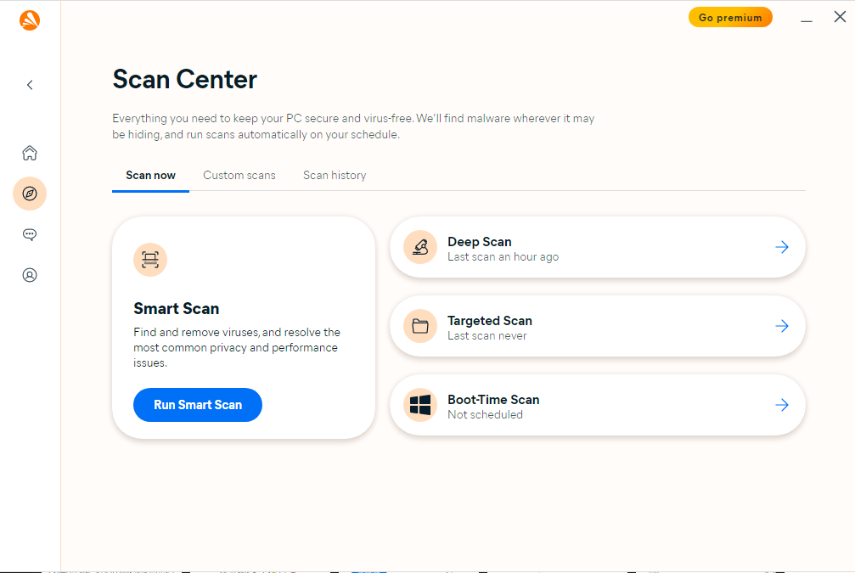The height and width of the screenshot is (573, 855).
Task: Select the compass Explore icon in sidebar
Action: pyautogui.click(x=30, y=194)
